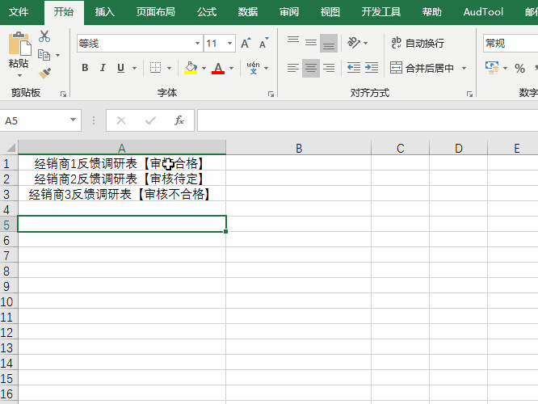538x404 pixels.
Task: Toggle 自动换行 wrap text
Action: click(x=418, y=43)
